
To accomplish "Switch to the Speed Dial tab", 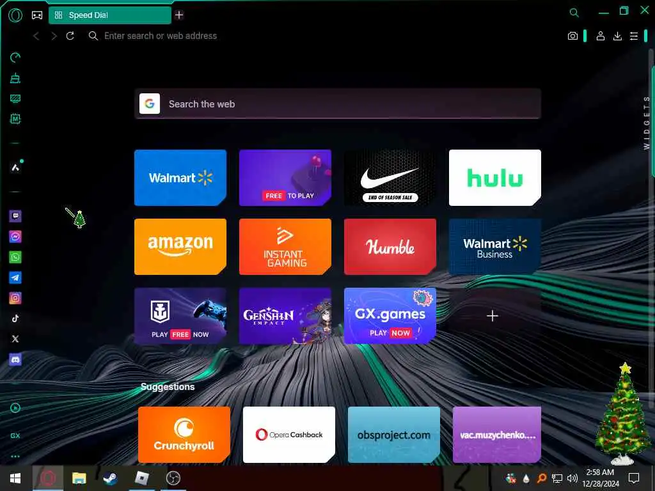I will point(110,15).
